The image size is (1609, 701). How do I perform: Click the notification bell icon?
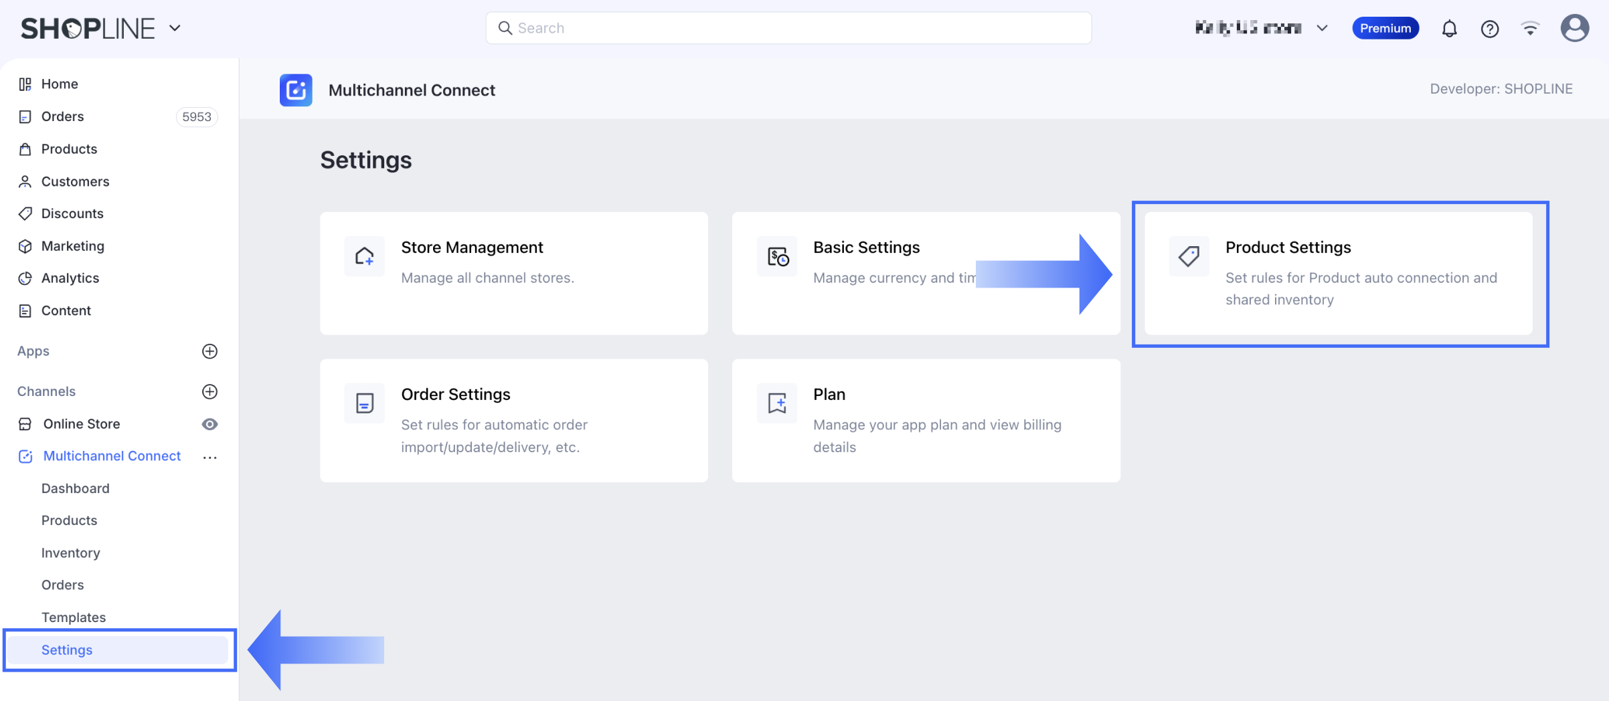click(x=1449, y=29)
